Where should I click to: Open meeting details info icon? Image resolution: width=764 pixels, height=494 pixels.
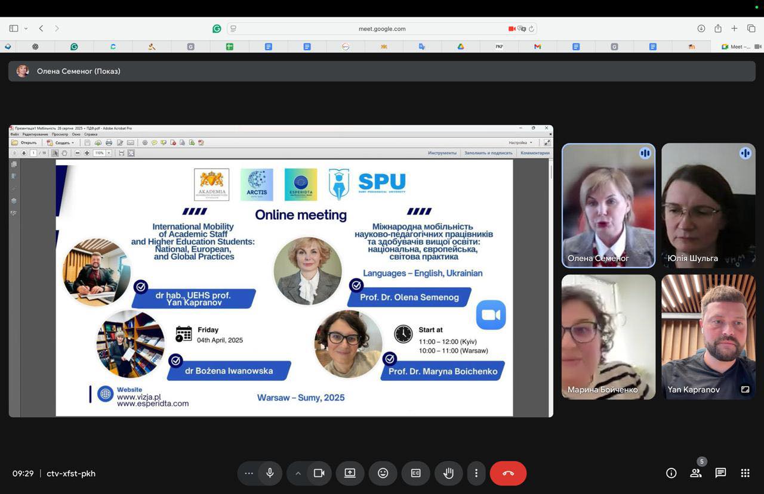tap(671, 473)
